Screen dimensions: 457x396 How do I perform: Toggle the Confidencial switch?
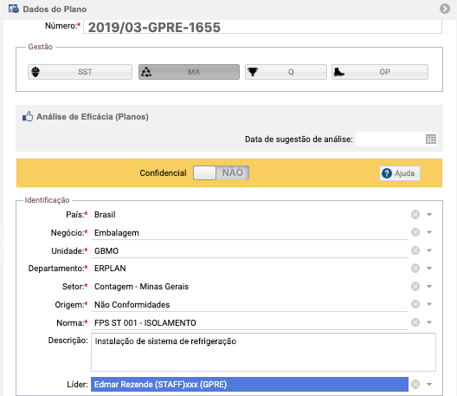click(221, 172)
